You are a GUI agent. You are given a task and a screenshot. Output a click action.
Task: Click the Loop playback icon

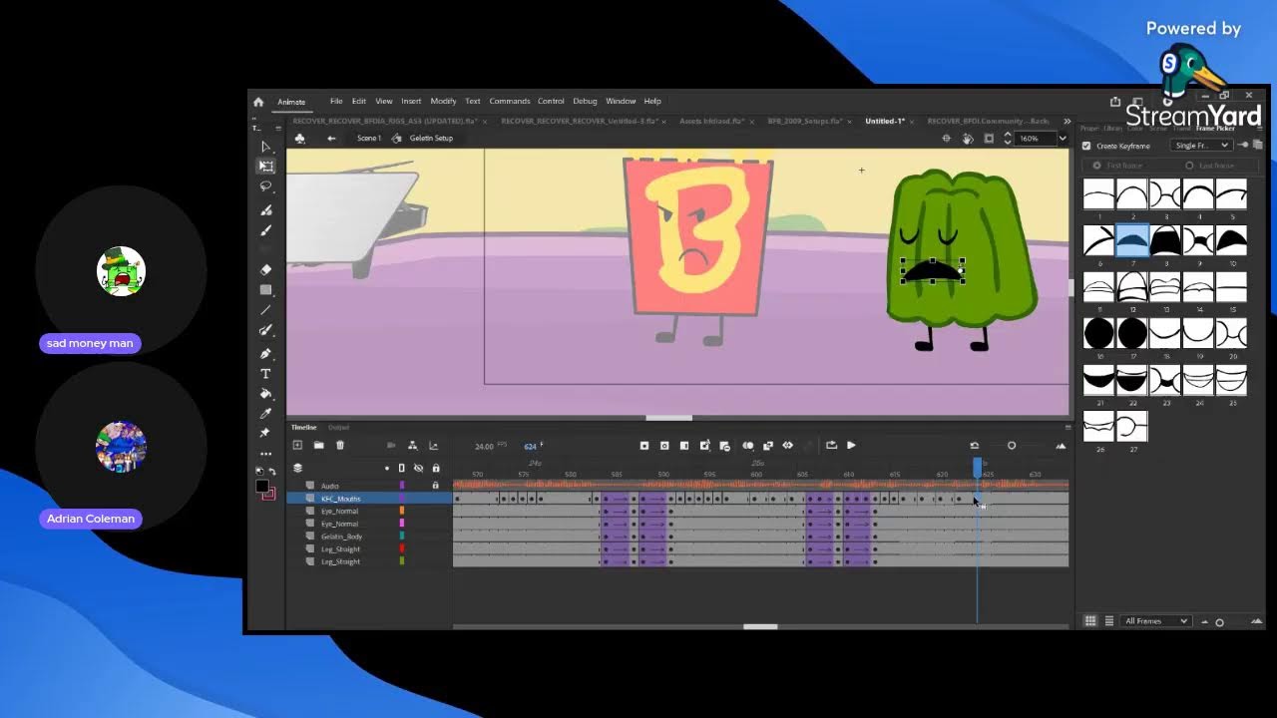[x=831, y=446]
